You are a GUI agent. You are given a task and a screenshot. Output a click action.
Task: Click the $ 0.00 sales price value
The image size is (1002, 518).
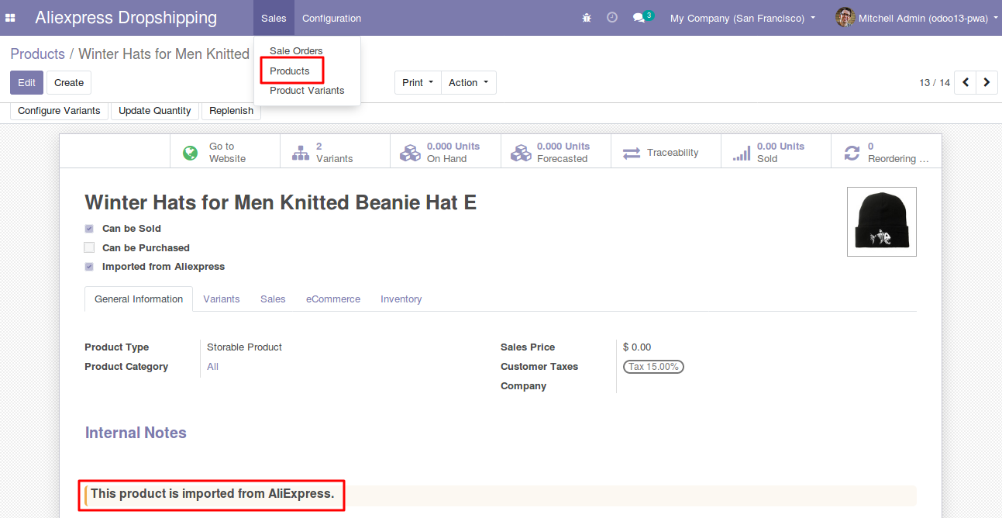coord(637,347)
